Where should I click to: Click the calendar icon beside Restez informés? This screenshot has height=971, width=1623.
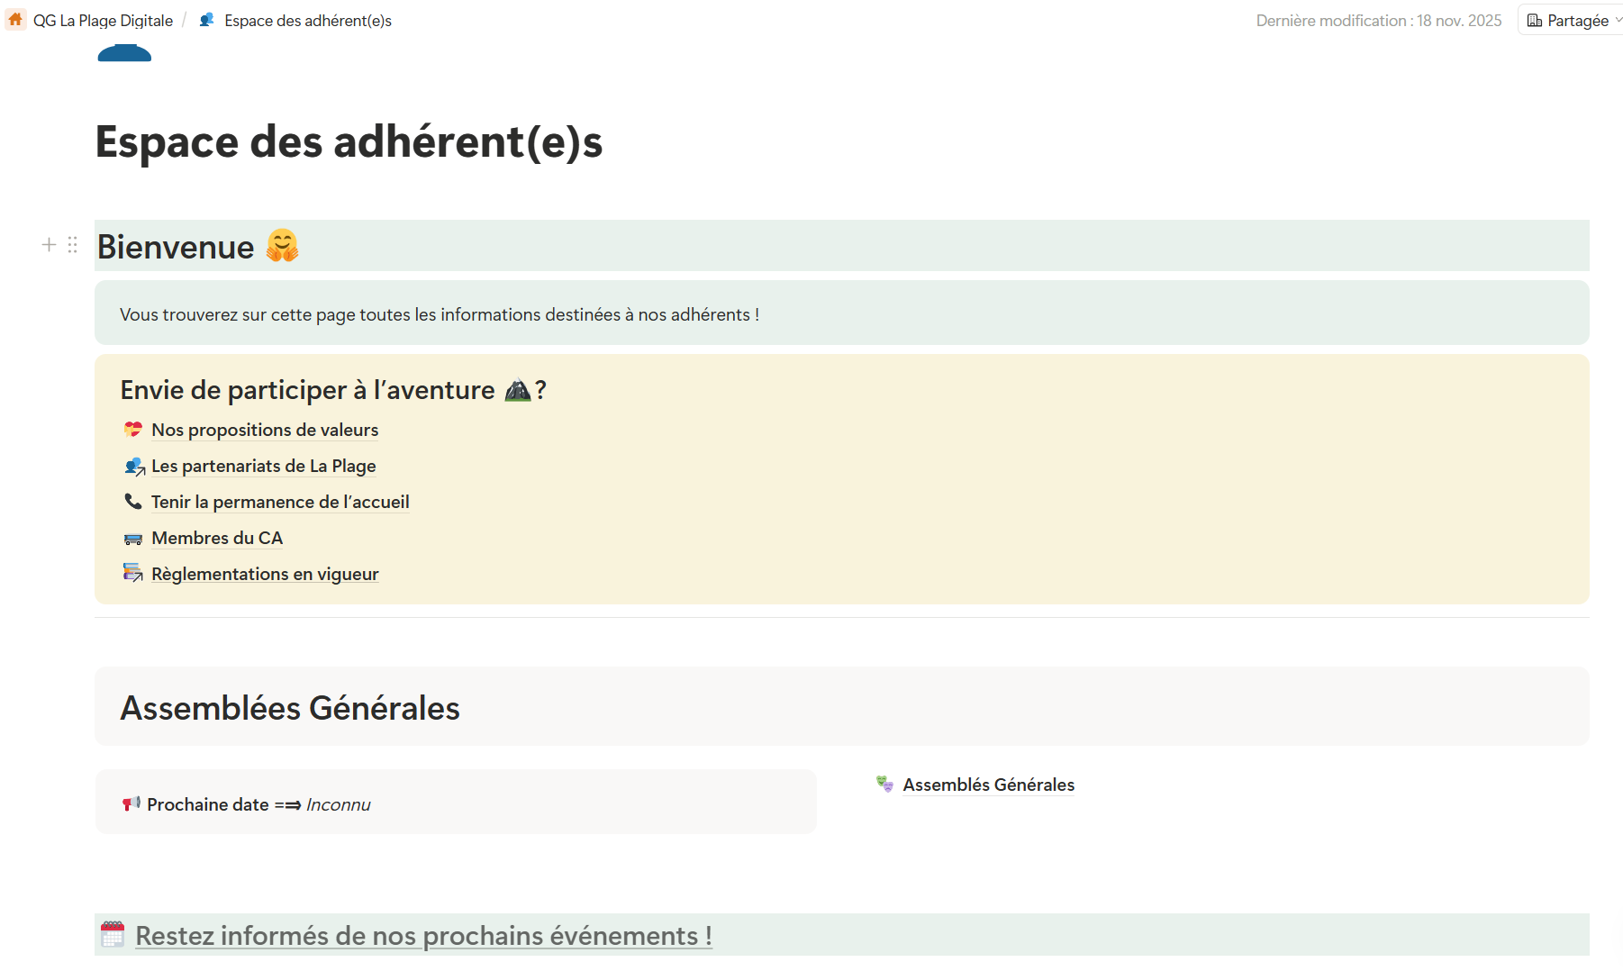tap(113, 935)
